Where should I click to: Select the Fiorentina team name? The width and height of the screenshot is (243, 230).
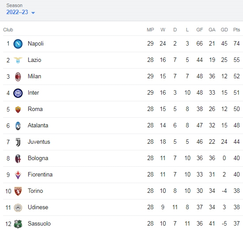[x=40, y=174]
